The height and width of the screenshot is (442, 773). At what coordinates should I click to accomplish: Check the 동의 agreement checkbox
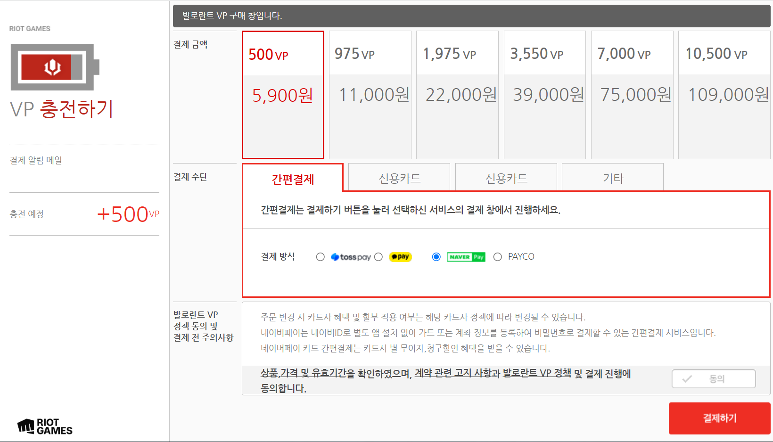(713, 379)
